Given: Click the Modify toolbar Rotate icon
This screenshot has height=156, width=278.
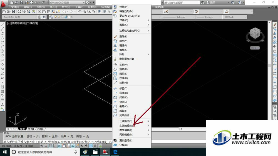Looking at the screenshot, I should [275, 51].
